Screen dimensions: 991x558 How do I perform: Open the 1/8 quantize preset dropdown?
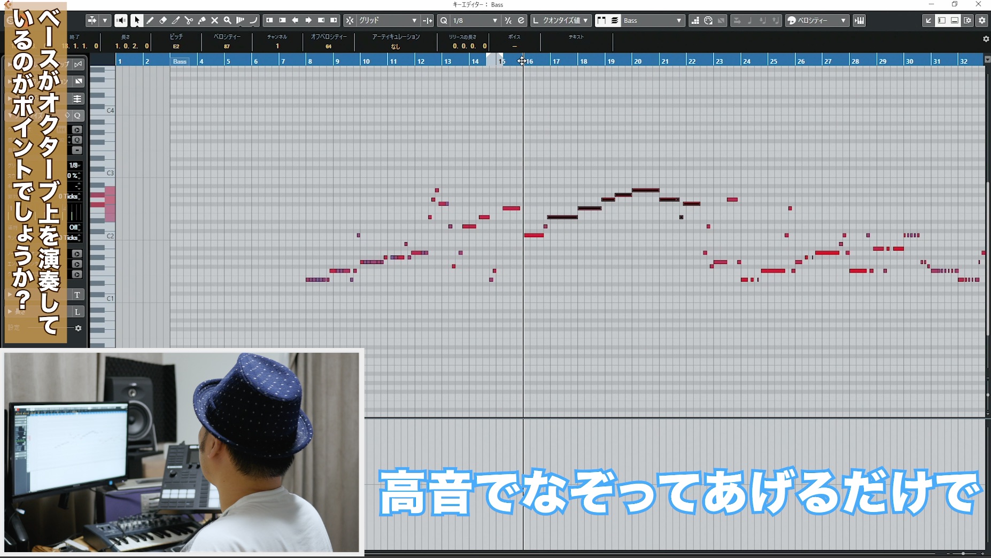(x=475, y=20)
